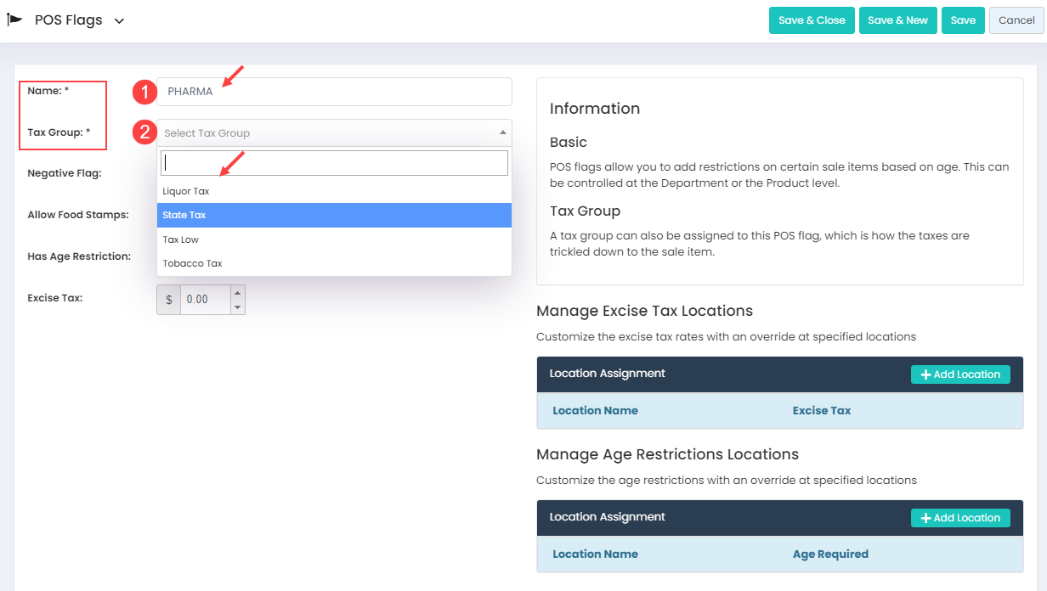Increase Excise Tax with the up arrow
The width and height of the screenshot is (1047, 591).
click(238, 293)
